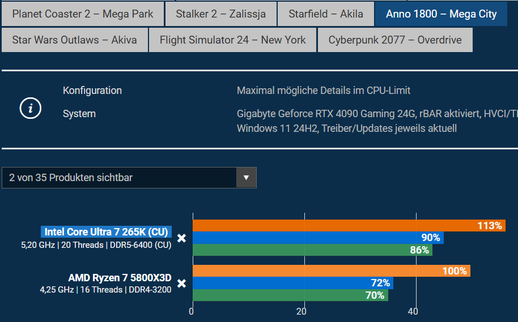Image resolution: width=518 pixels, height=322 pixels.
Task: Click 'Maximal mögliche Details im CPU-Limit' text
Action: coord(324,91)
